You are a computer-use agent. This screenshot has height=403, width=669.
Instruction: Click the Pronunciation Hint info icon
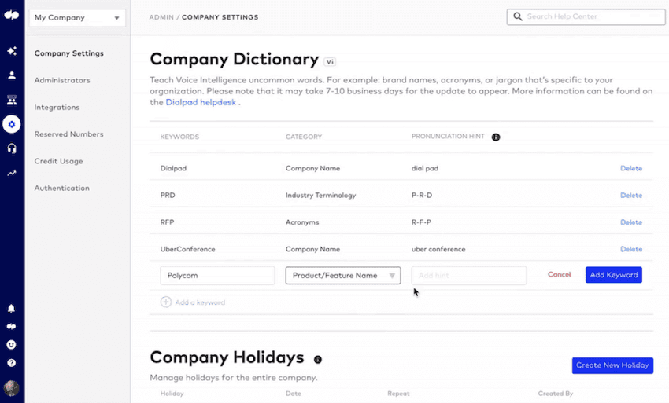click(496, 137)
